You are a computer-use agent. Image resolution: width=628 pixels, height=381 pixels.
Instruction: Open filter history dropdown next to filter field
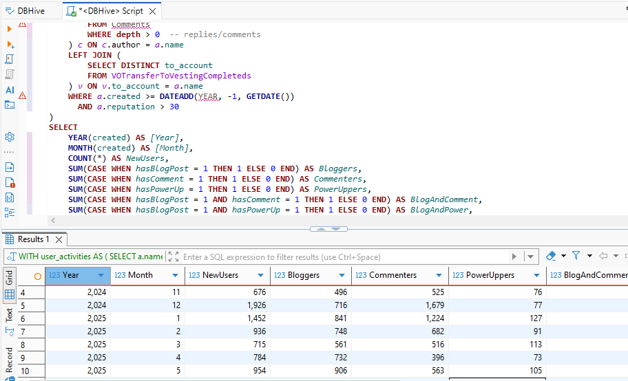tap(531, 257)
